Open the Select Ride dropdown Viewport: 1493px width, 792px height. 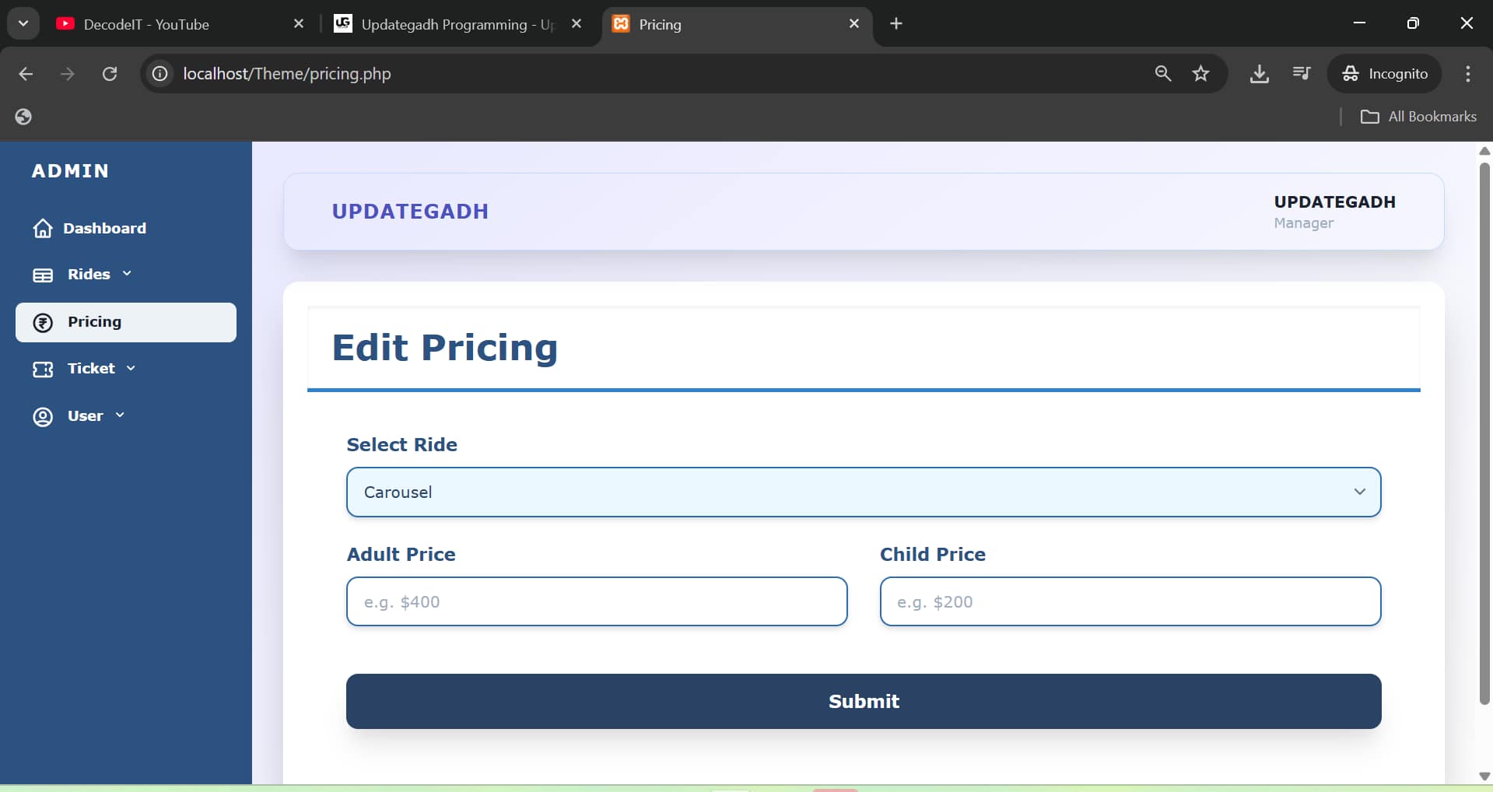[x=863, y=492]
